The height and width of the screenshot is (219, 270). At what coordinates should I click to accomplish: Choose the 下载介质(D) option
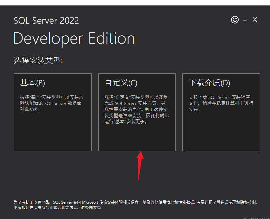[x=221, y=112]
